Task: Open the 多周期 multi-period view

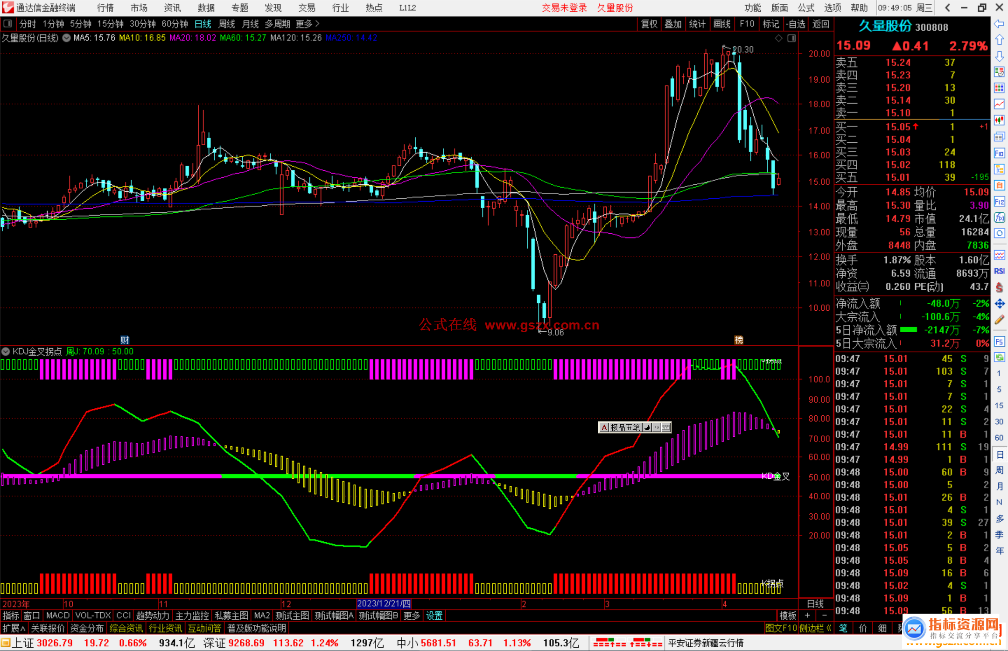Action: pyautogui.click(x=277, y=24)
